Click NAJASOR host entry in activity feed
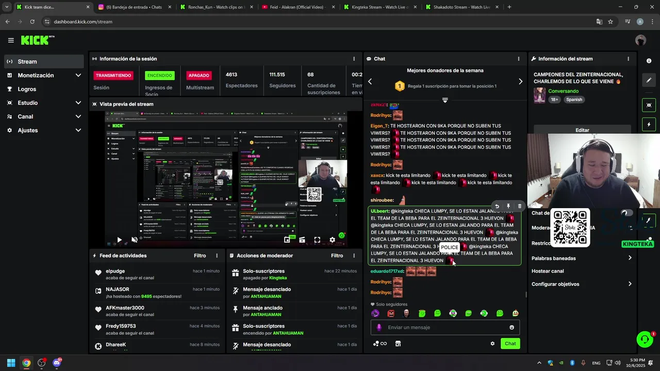 [x=157, y=293]
